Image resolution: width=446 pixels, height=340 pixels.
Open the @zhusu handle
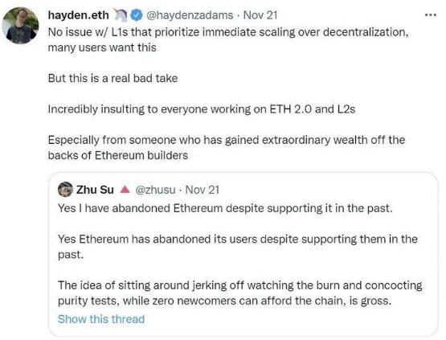[155, 190]
